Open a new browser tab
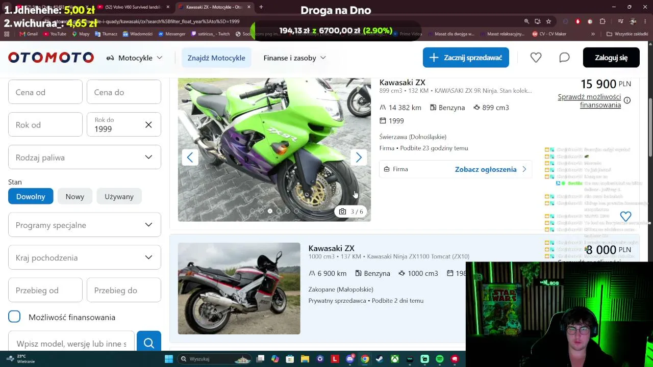 [261, 7]
